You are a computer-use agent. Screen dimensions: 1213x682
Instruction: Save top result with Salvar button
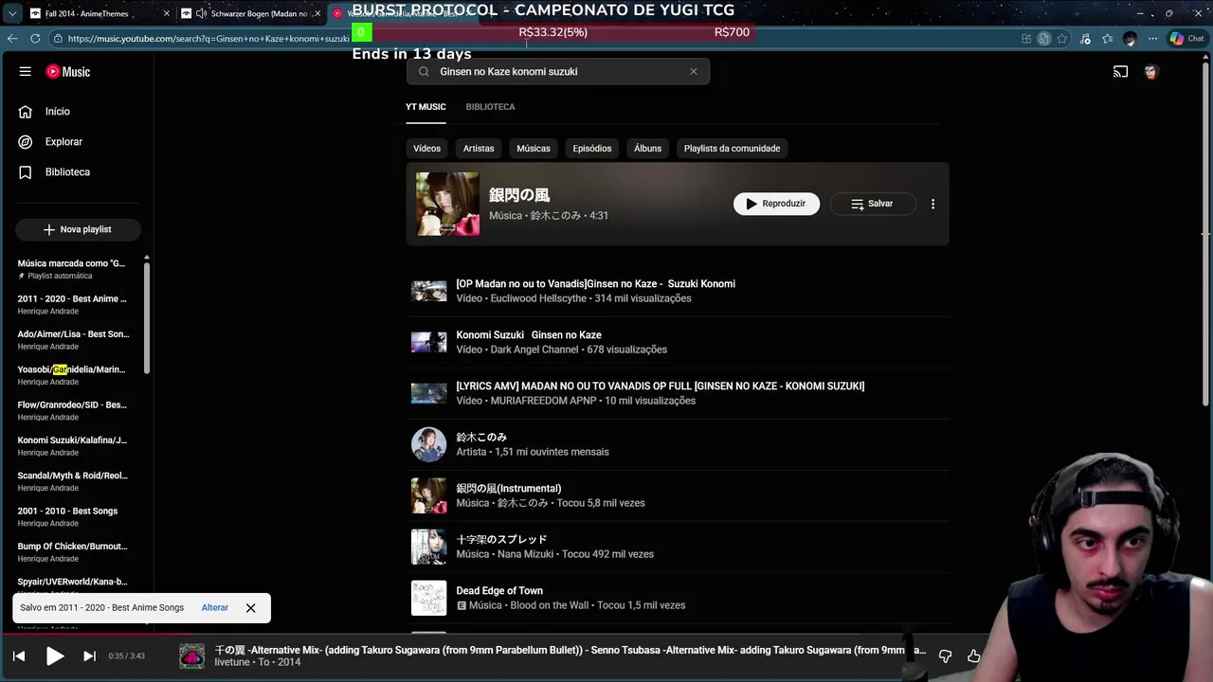(873, 204)
